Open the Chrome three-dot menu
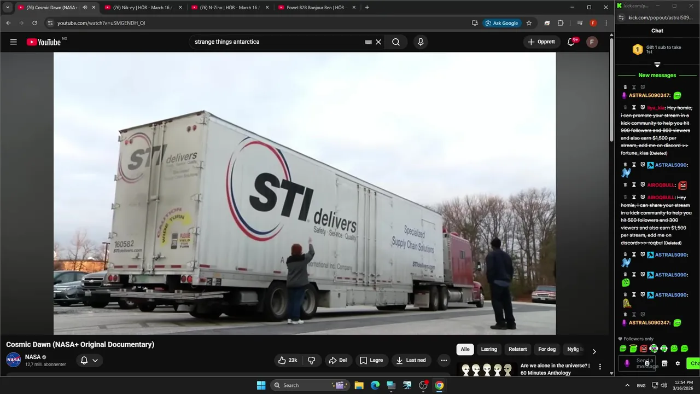The width and height of the screenshot is (700, 394). (x=606, y=23)
